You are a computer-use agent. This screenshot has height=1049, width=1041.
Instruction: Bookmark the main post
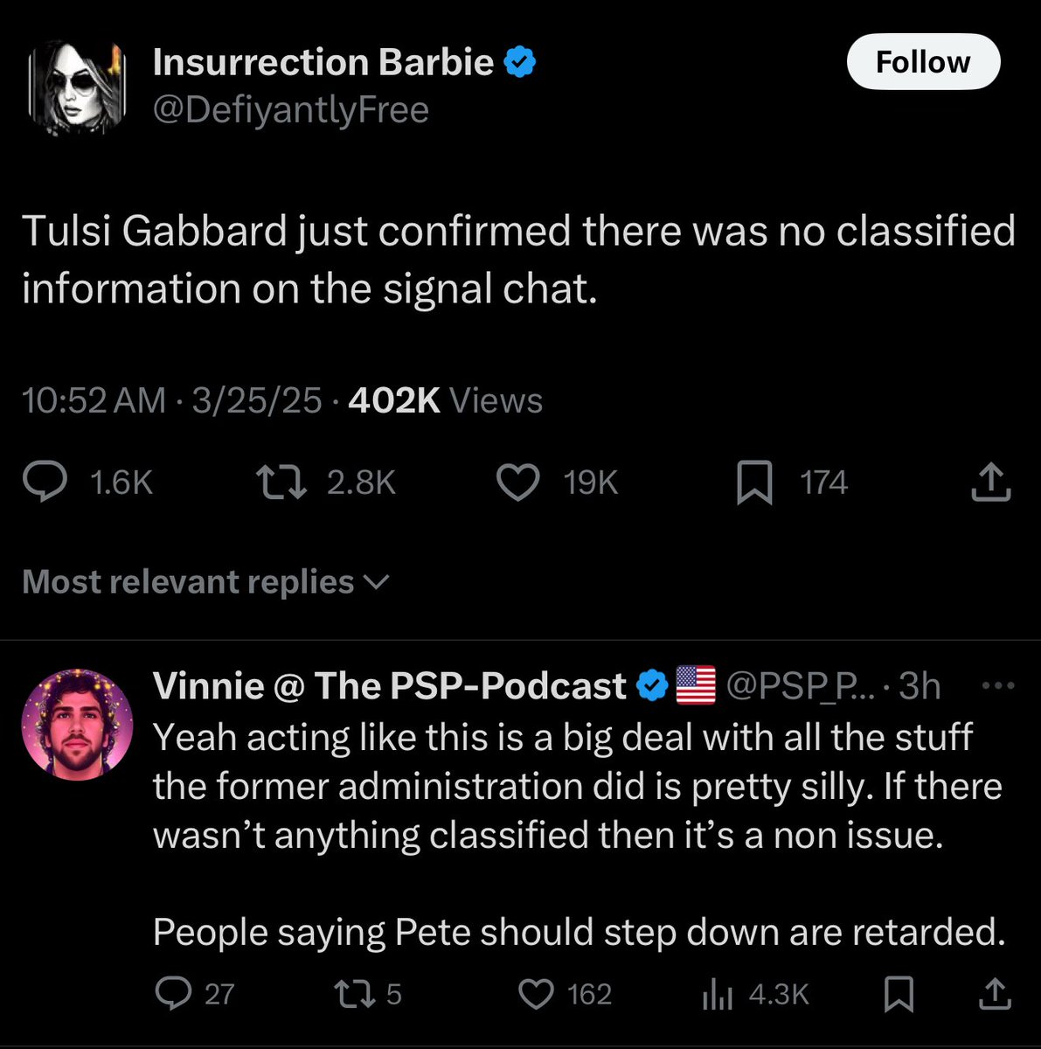[x=753, y=483]
